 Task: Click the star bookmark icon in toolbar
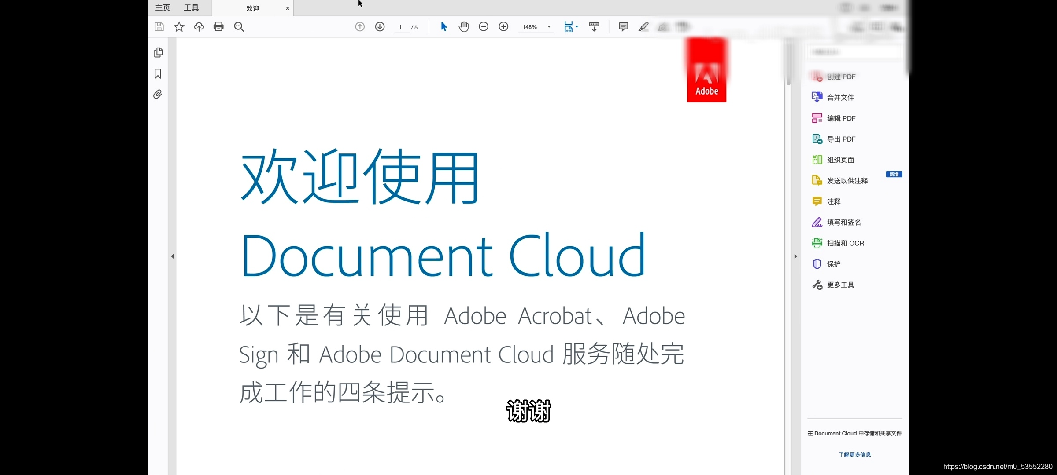179,27
